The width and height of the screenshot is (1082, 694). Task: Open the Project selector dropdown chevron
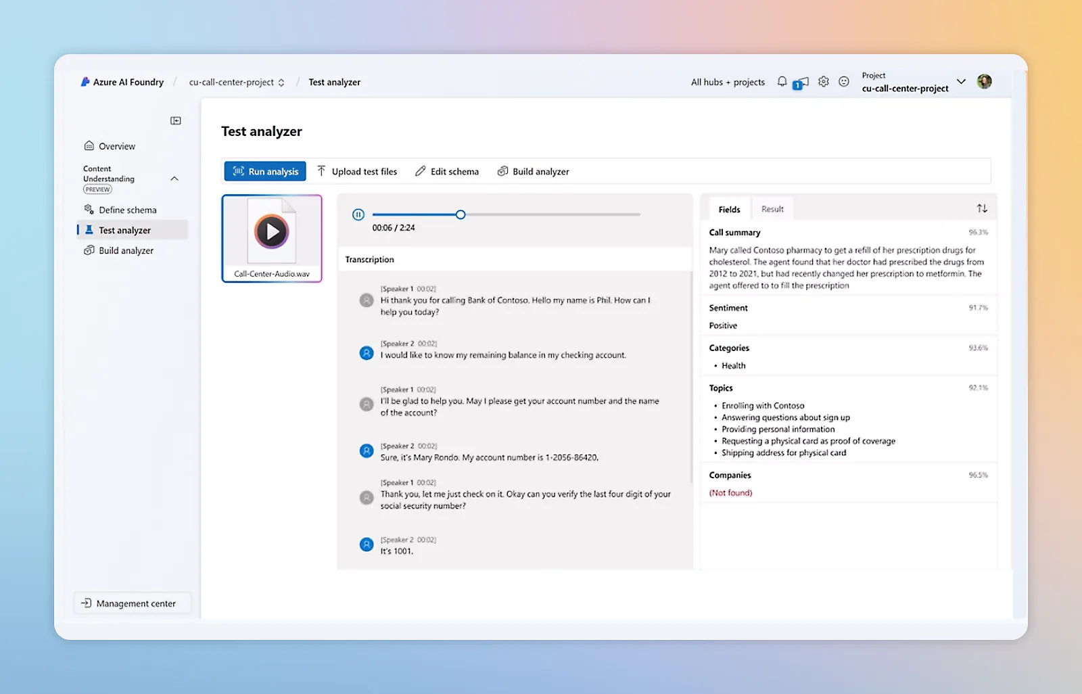pyautogui.click(x=961, y=82)
